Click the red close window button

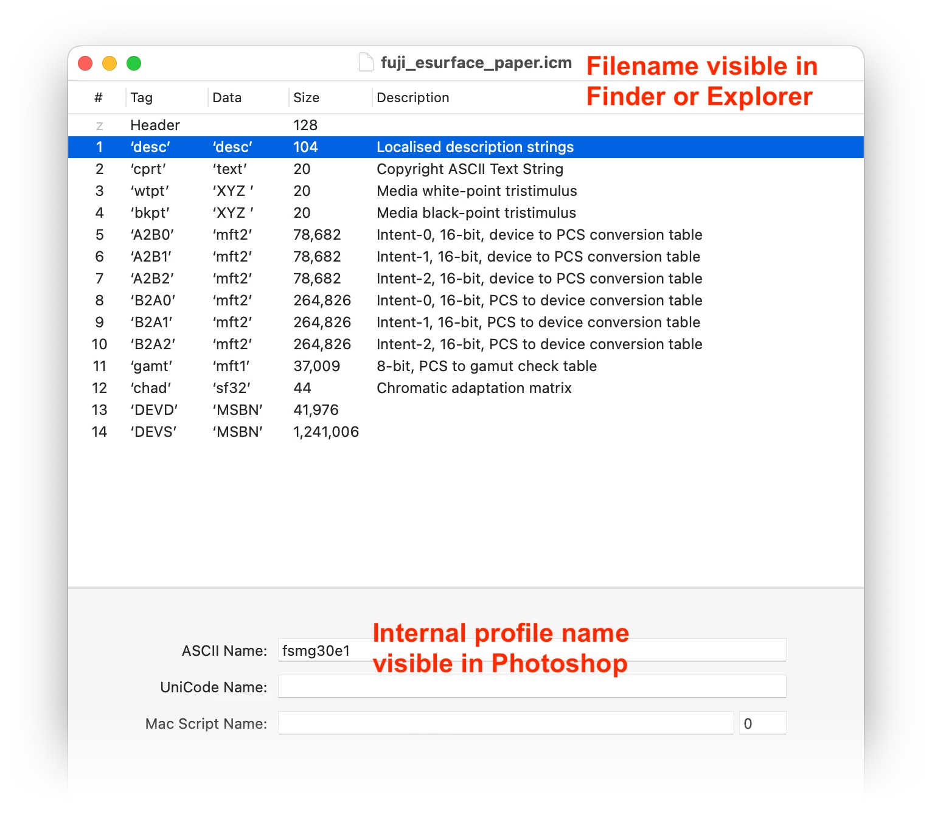coord(85,63)
